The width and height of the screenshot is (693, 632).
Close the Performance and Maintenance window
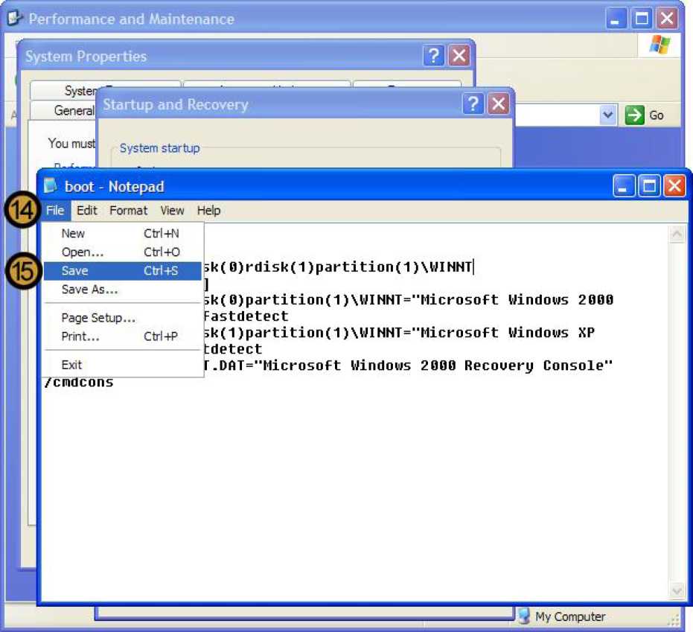(667, 19)
